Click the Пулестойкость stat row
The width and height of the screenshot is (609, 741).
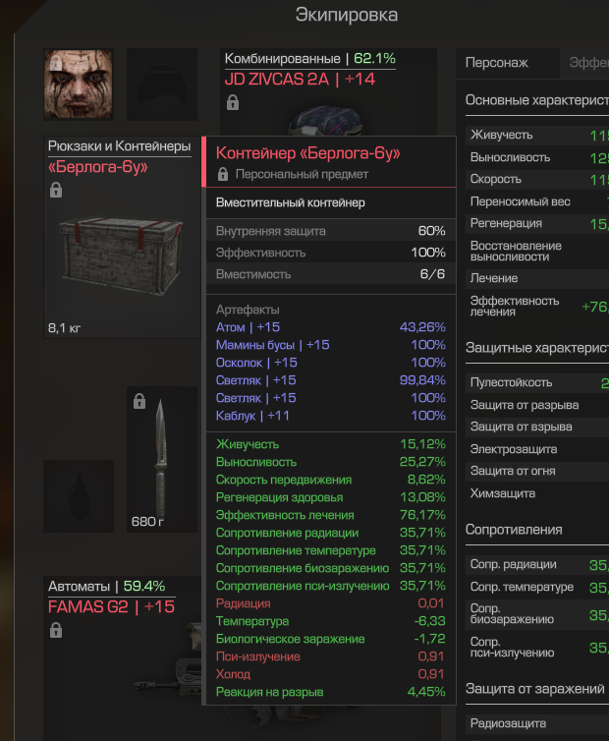pos(537,383)
